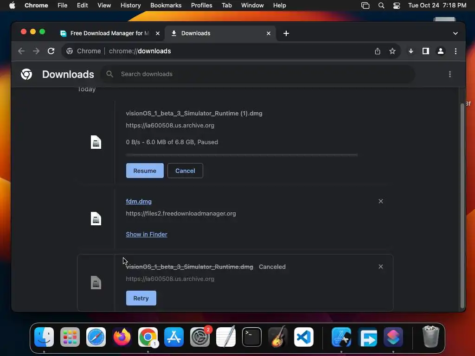
Task: Open Chrome side panel icon
Action: click(426, 51)
